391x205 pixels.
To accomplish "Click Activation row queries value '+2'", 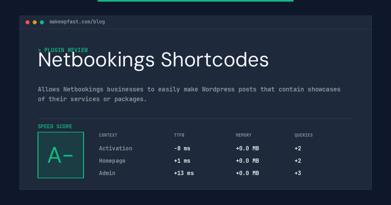I will (298, 148).
